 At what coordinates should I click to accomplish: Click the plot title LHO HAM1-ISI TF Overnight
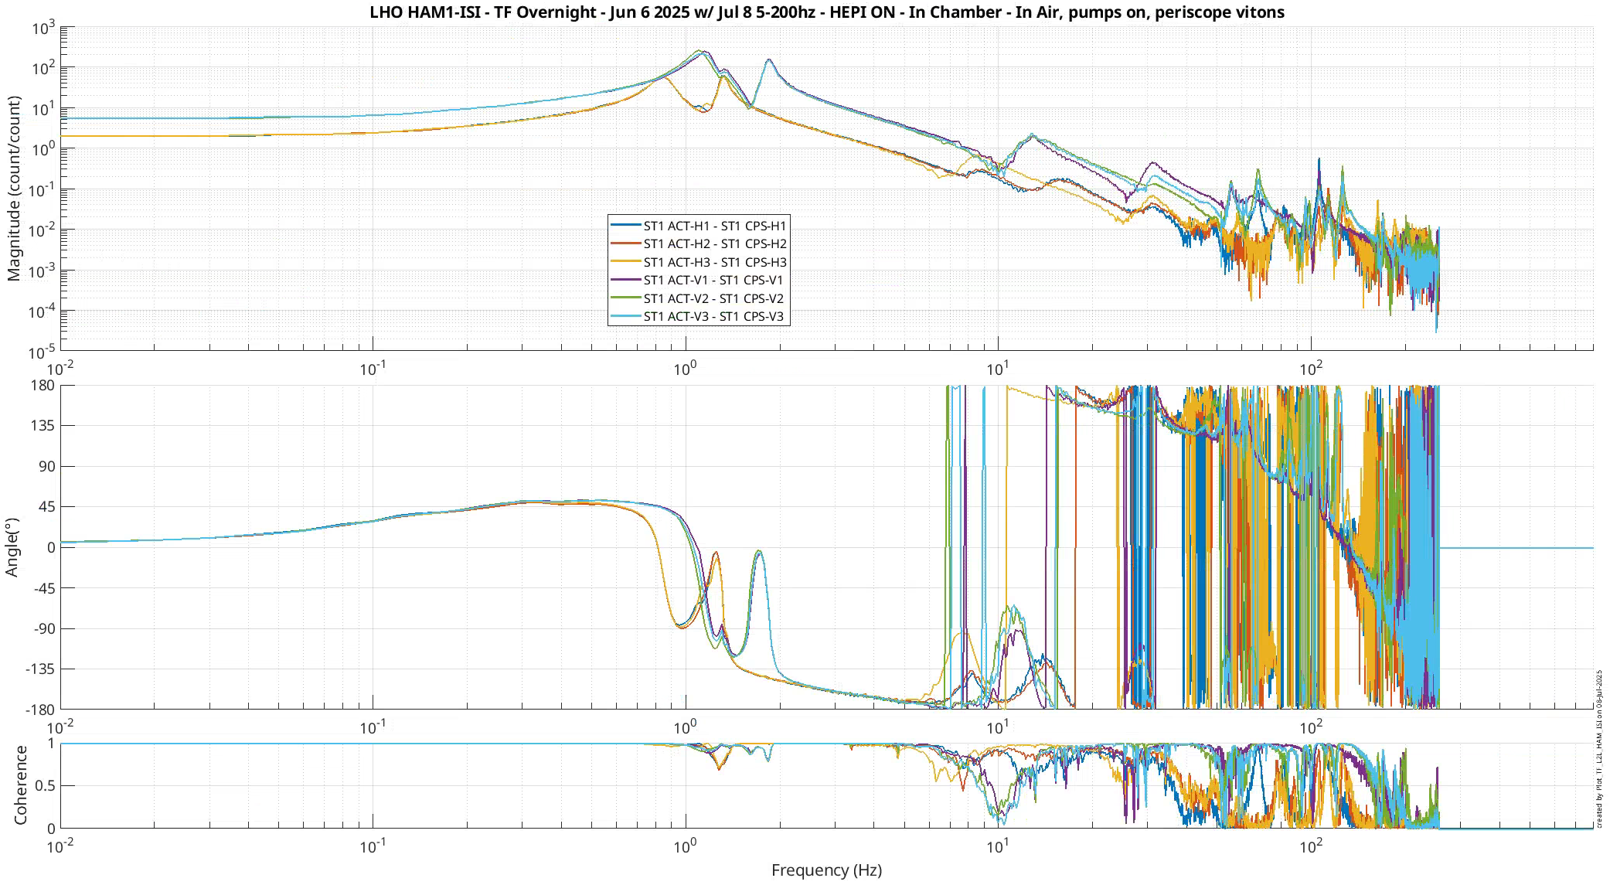pyautogui.click(x=827, y=12)
